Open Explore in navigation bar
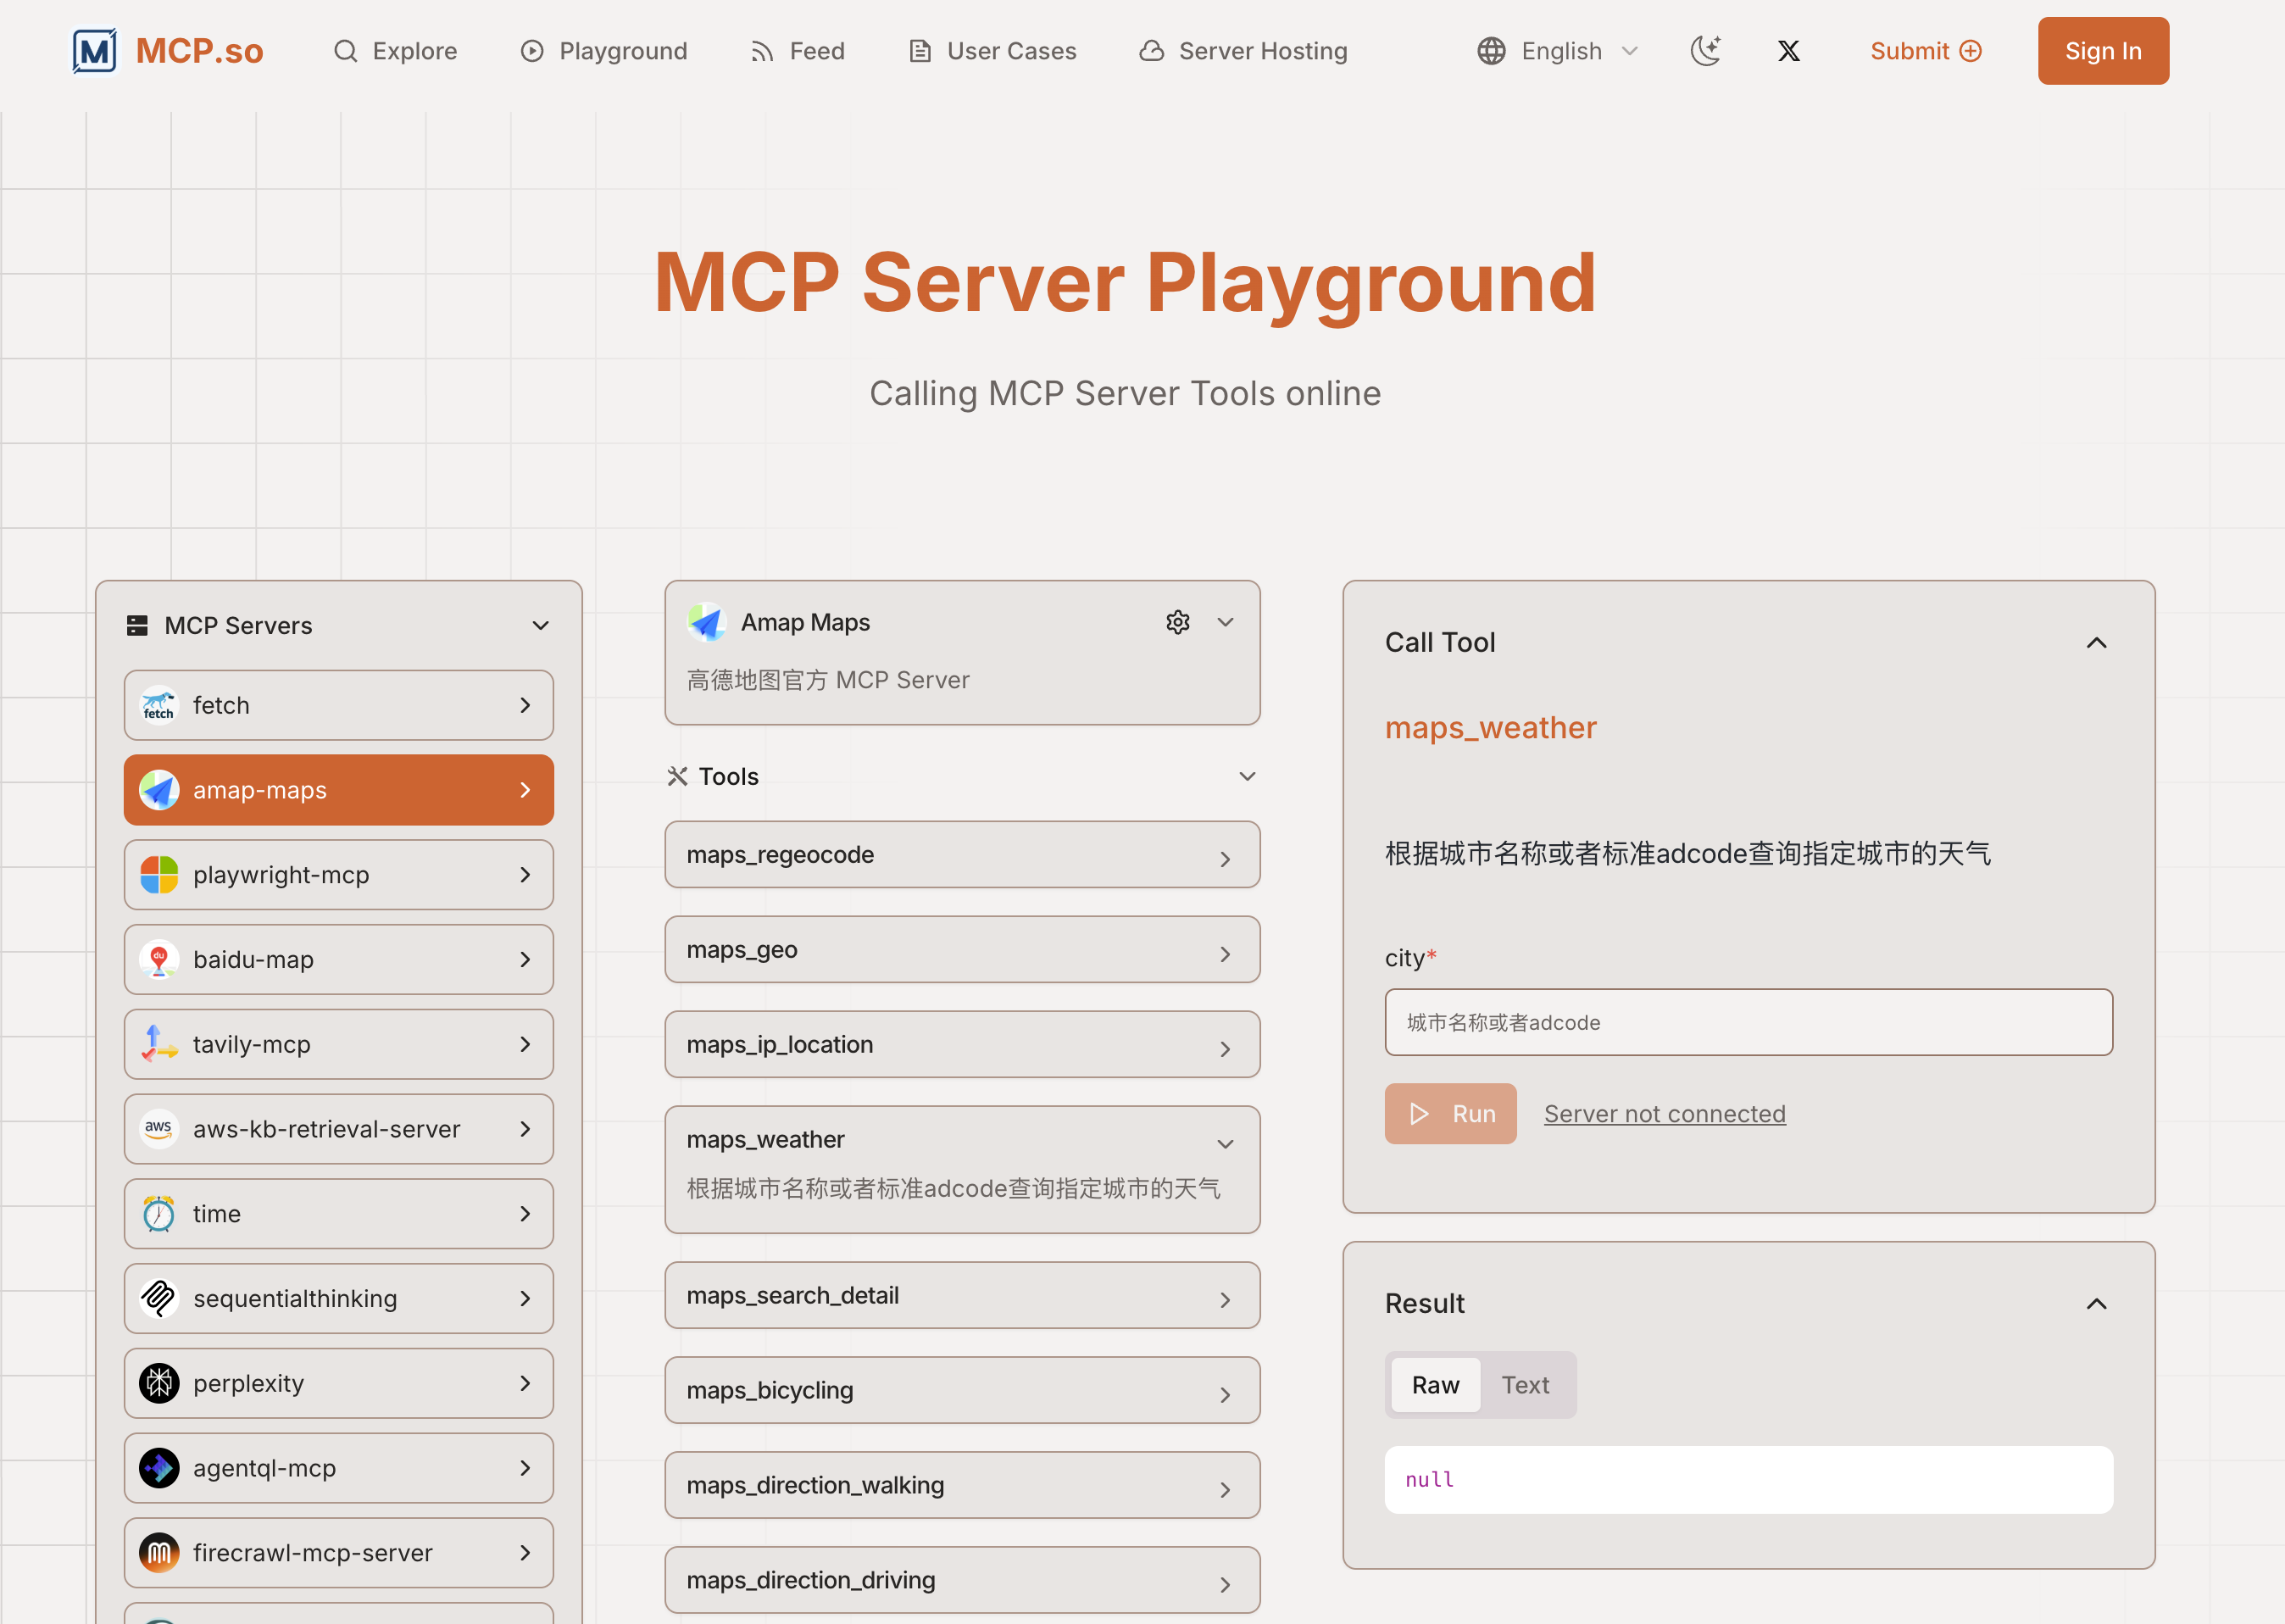The width and height of the screenshot is (2285, 1624). [x=395, y=51]
